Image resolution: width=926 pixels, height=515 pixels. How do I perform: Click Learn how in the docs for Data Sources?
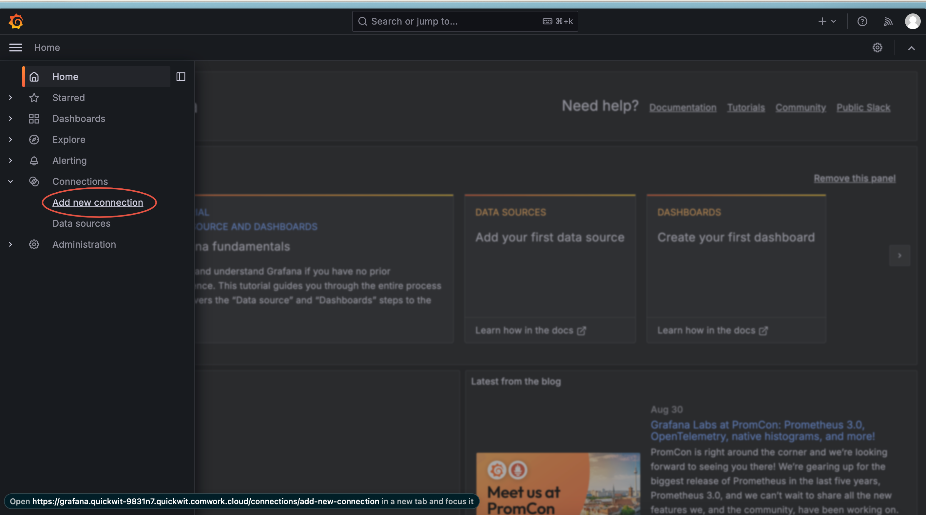(x=531, y=331)
